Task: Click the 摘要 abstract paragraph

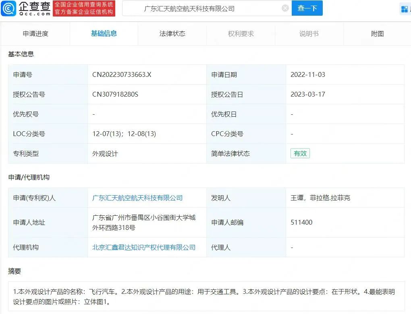Action: [x=204, y=296]
